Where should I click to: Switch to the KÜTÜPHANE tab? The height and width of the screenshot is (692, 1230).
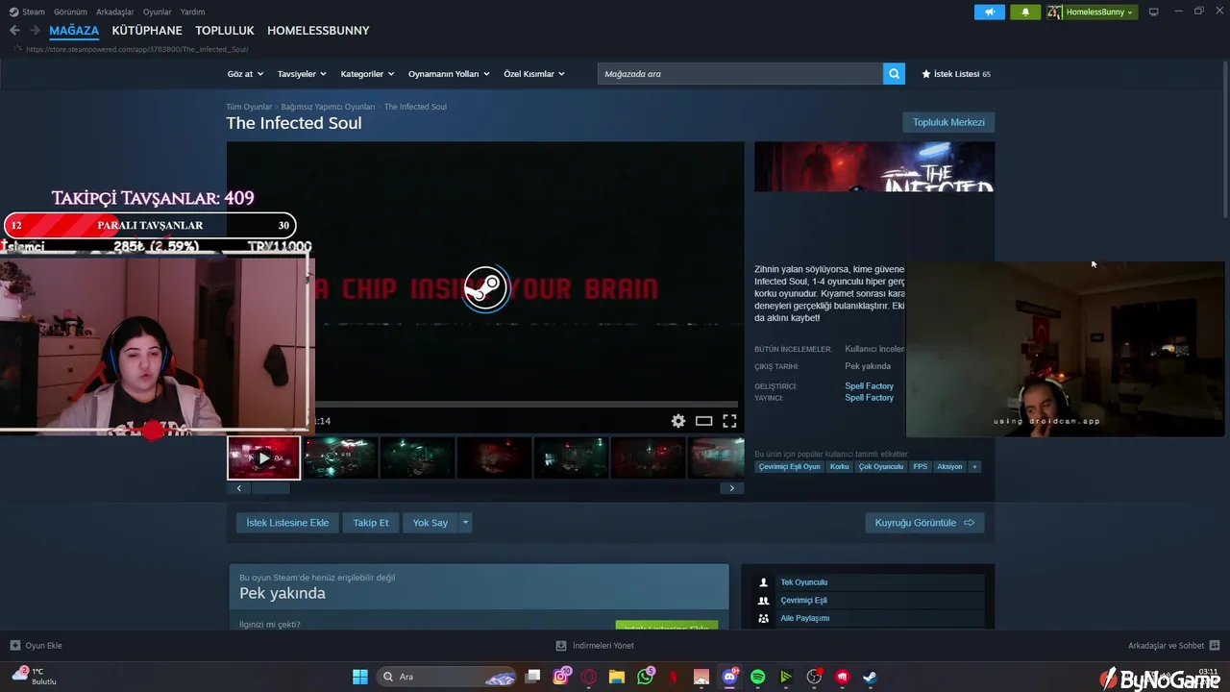[147, 31]
